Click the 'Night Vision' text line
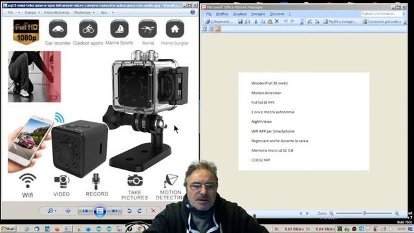Screen dimensions: 414x233 coord(261,122)
